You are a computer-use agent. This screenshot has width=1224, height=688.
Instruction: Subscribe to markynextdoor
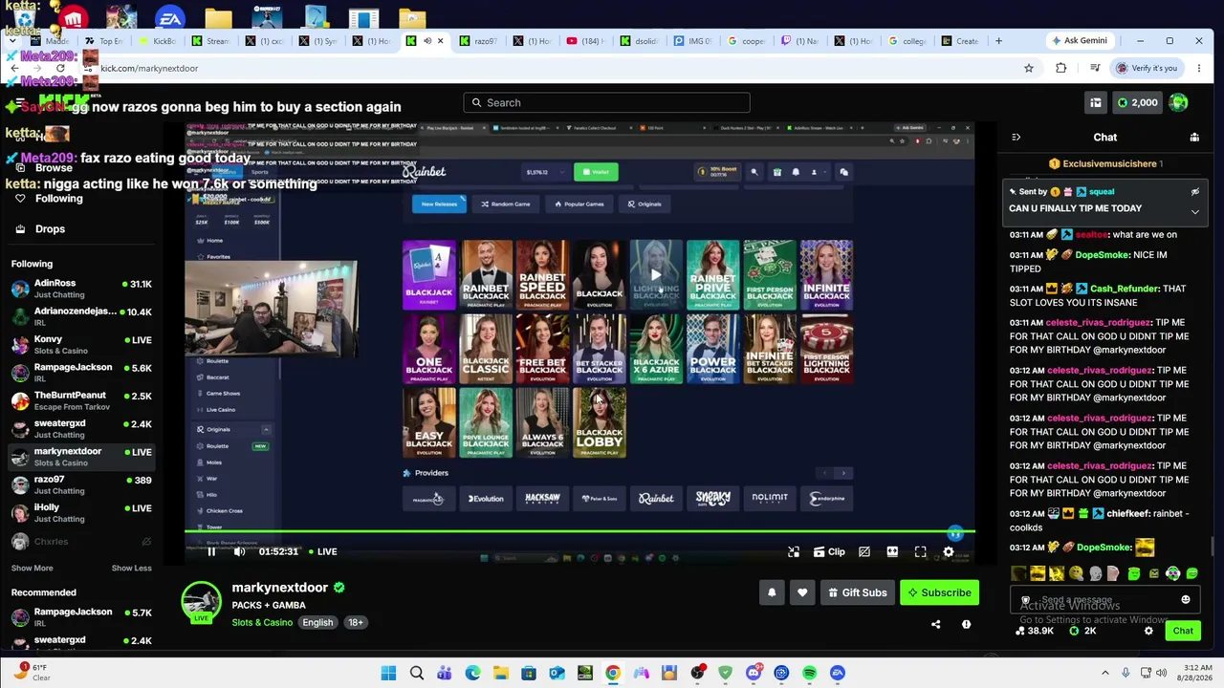[x=939, y=592]
